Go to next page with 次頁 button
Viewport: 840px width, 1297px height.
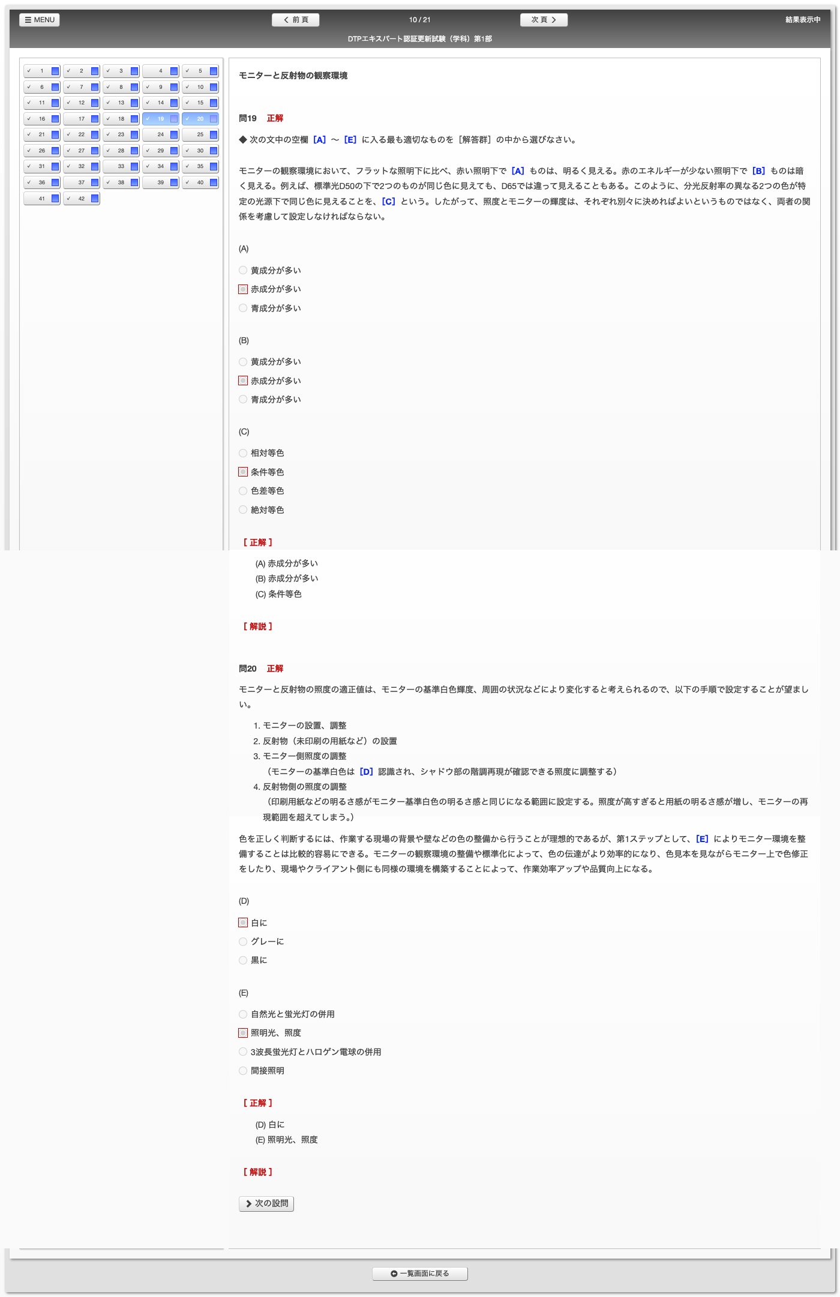click(543, 20)
